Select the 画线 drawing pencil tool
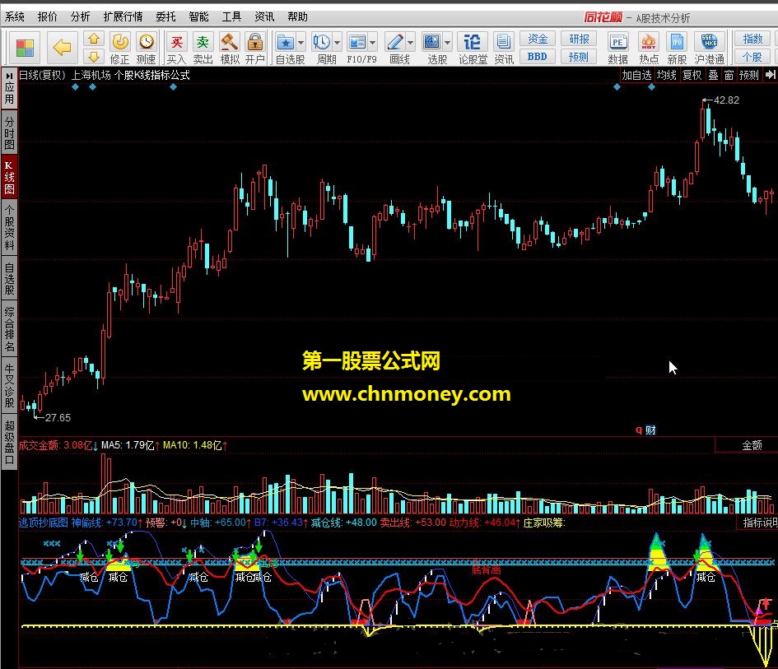Image resolution: width=778 pixels, height=669 pixels. pyautogui.click(x=395, y=42)
